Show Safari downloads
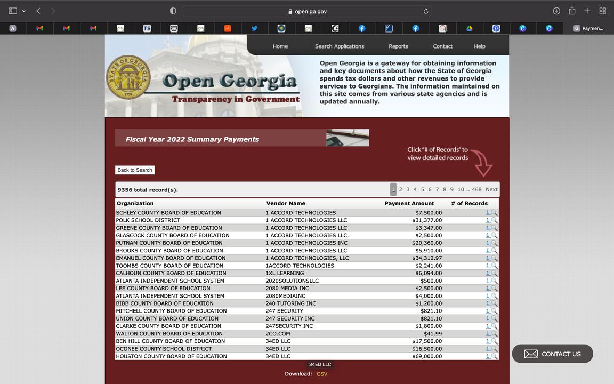This screenshot has width=614, height=384. tap(556, 11)
